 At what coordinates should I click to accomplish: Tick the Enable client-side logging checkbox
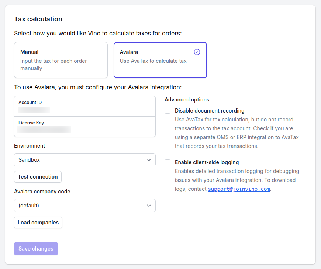[x=168, y=162]
